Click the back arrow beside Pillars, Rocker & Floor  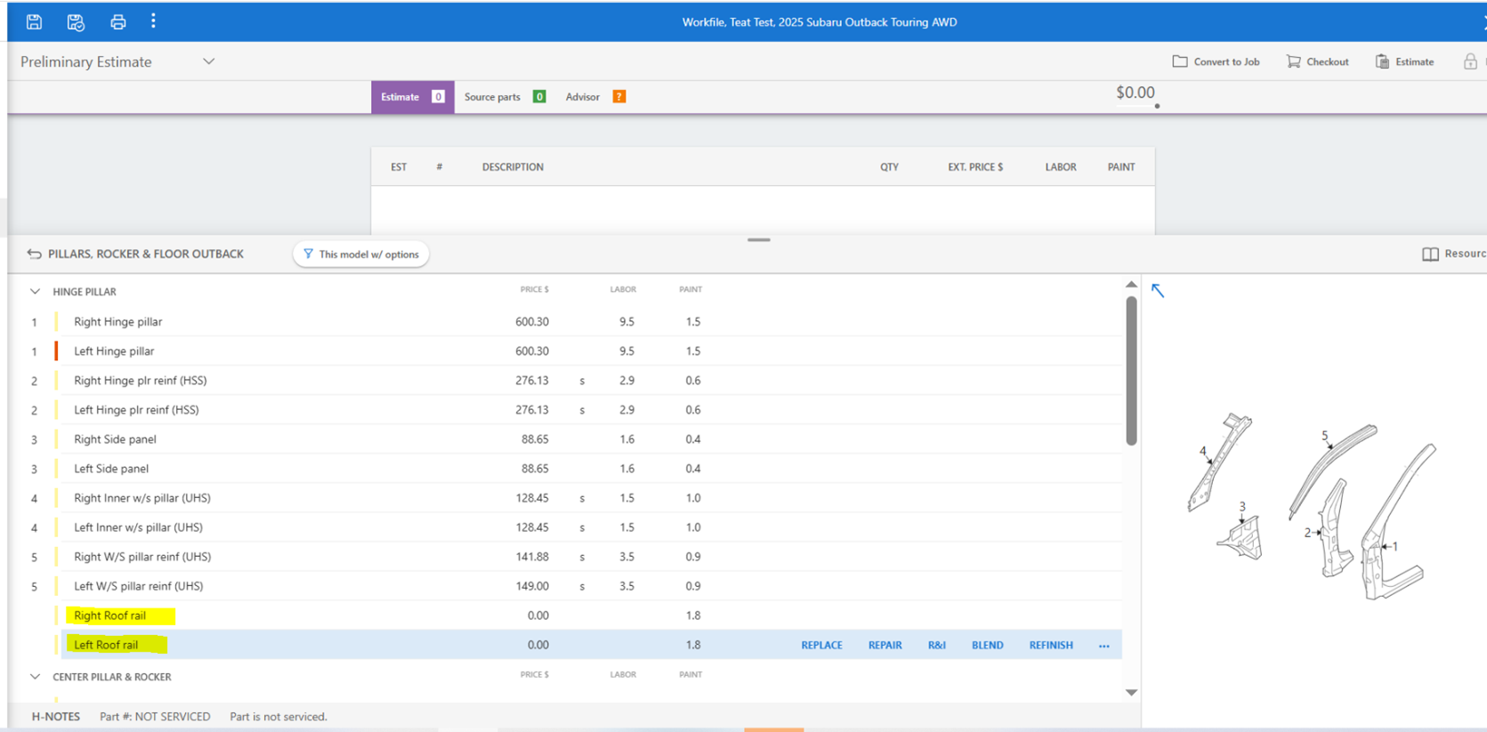point(34,254)
